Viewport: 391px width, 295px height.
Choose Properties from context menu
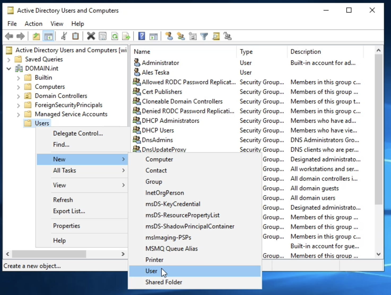pyautogui.click(x=82, y=226)
